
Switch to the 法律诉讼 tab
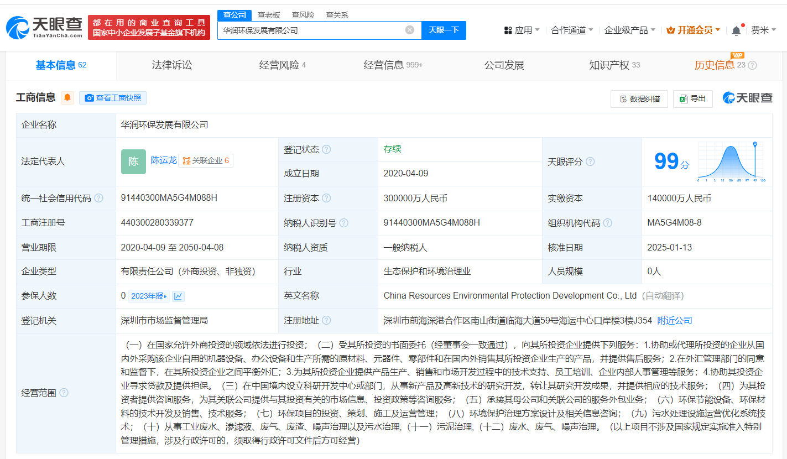(172, 65)
